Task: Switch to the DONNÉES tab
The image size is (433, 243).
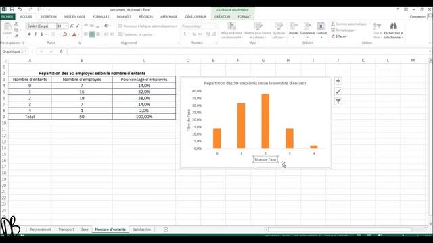Action: 124,16
